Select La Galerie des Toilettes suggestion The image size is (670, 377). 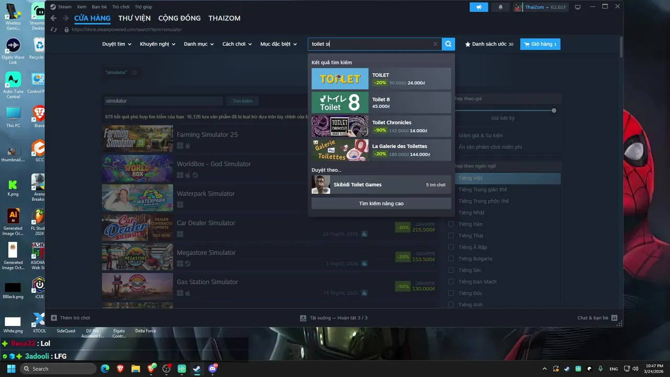381,150
